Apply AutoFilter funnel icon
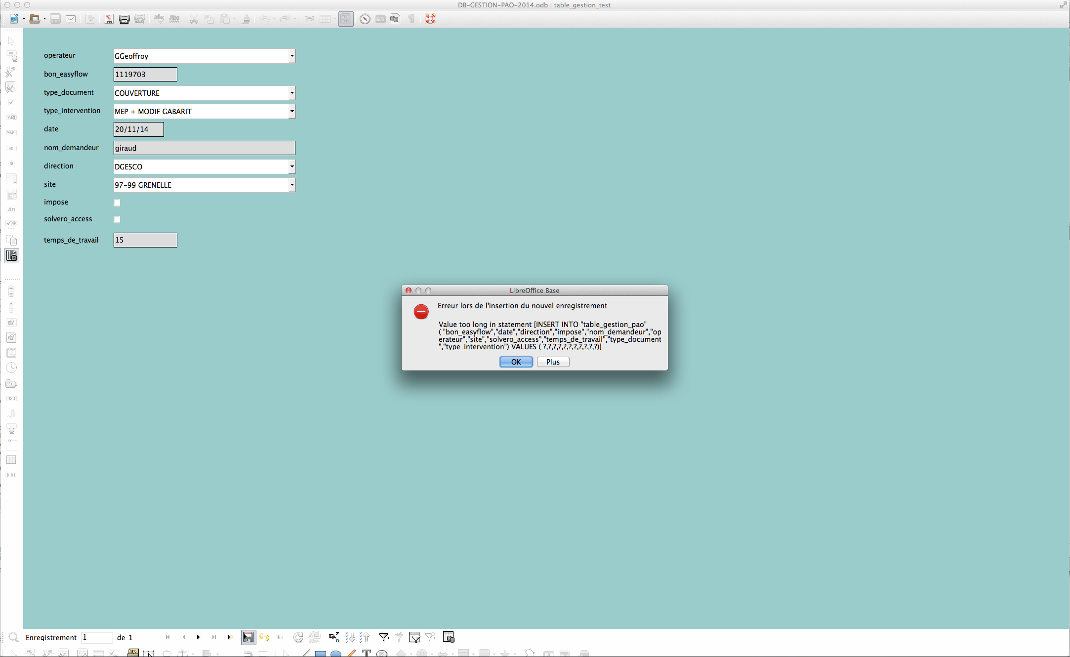1070x657 pixels. 383,637
